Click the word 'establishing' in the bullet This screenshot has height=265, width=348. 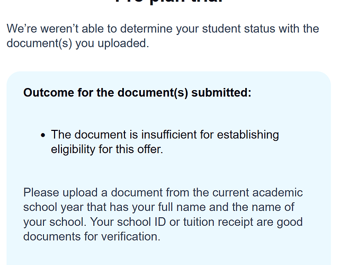tap(248, 135)
